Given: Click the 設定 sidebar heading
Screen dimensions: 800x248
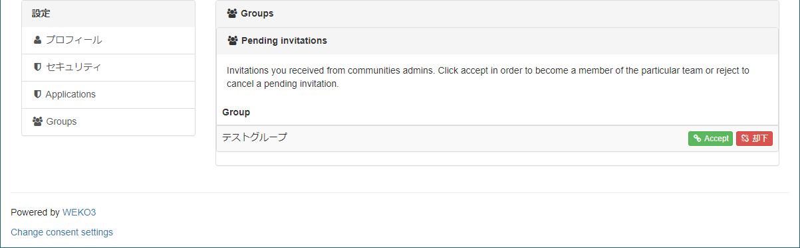Looking at the screenshot, I should (x=41, y=13).
